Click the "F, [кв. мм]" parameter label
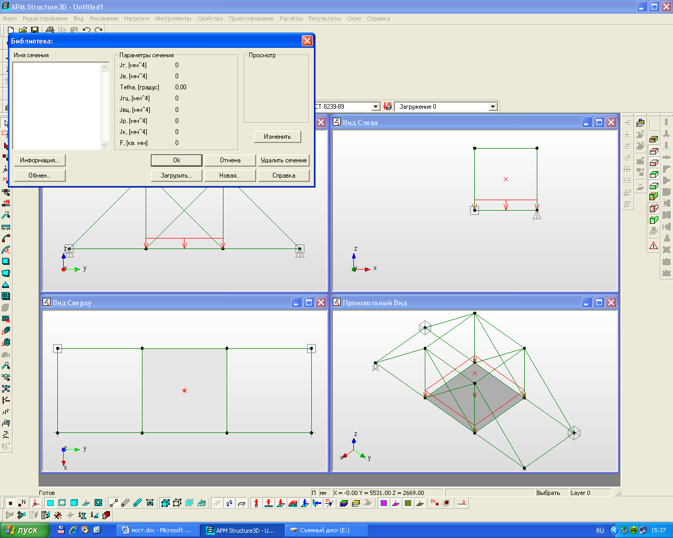 134,143
